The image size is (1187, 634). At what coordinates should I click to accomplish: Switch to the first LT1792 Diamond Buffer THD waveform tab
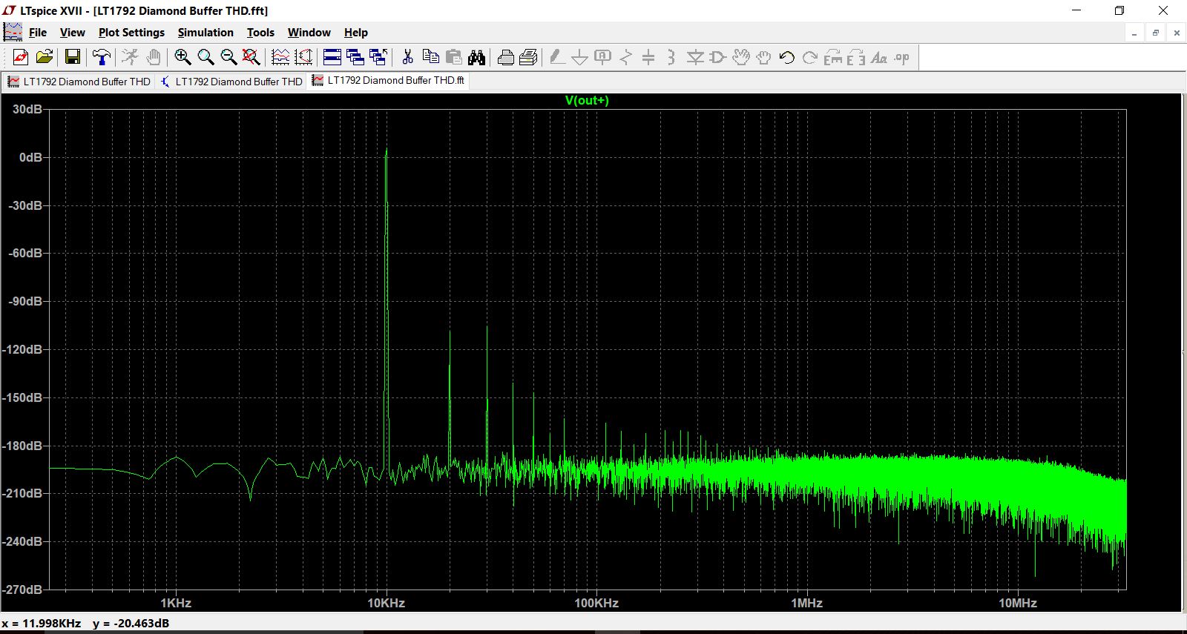coord(79,82)
